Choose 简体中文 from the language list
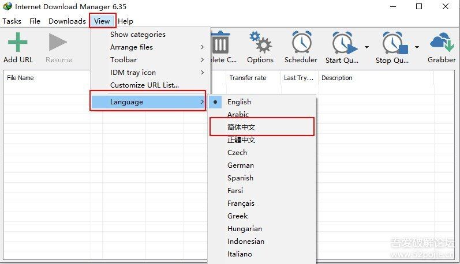Viewport: 460px width, 264px height. point(241,127)
